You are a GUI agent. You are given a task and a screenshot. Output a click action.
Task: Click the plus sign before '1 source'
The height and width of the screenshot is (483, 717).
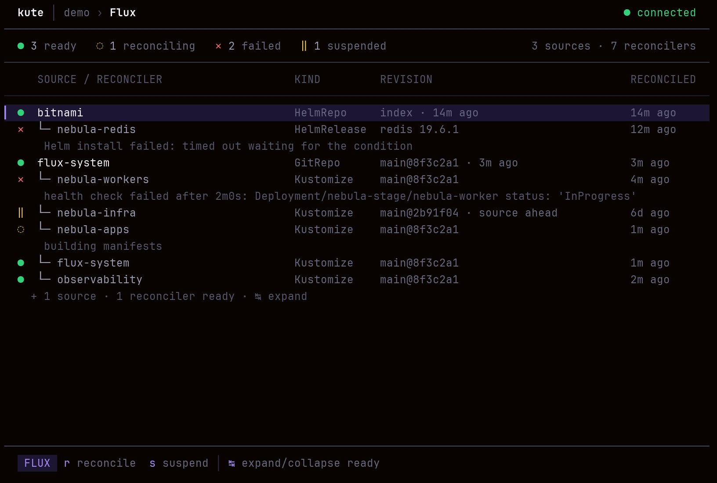click(x=34, y=296)
